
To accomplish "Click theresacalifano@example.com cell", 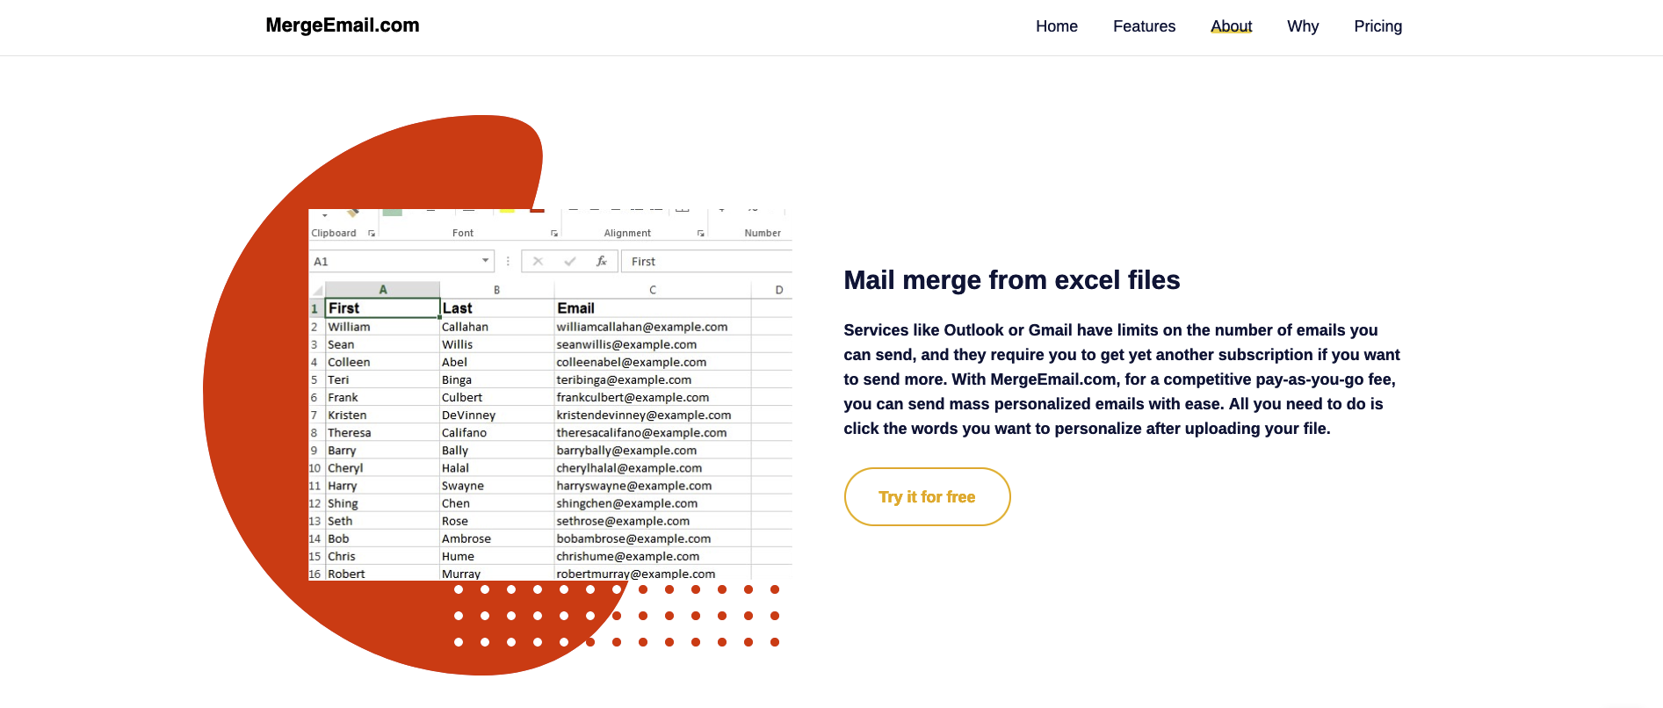I will [653, 432].
